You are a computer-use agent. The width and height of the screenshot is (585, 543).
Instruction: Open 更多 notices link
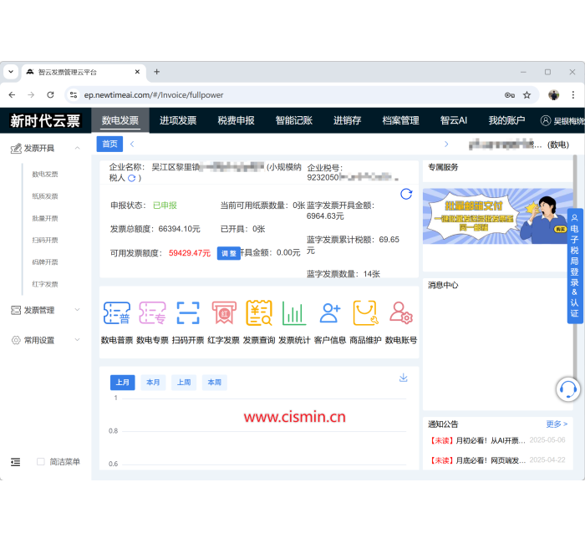pos(557,424)
